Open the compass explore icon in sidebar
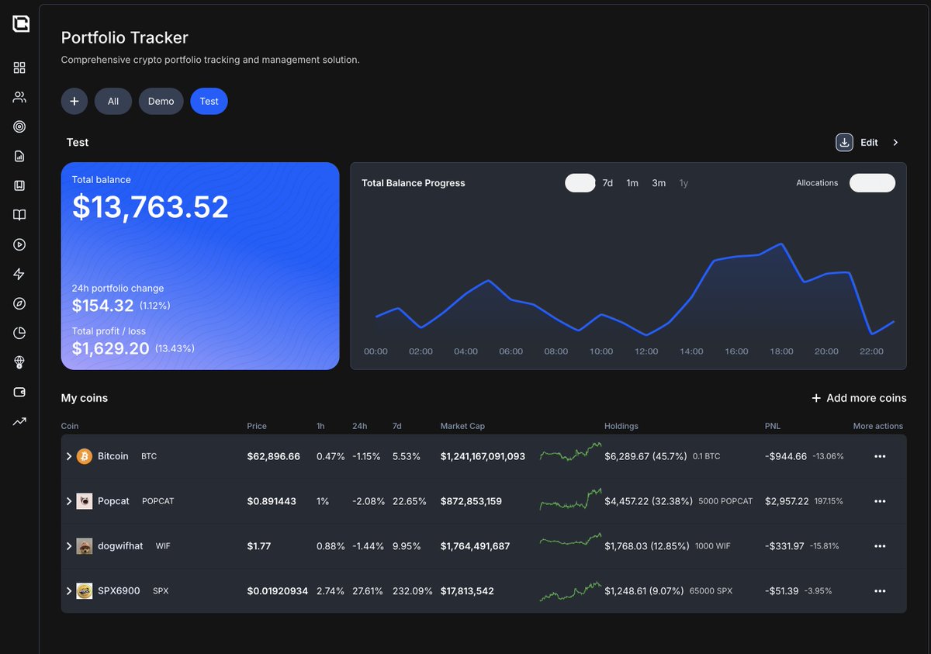Viewport: 931px width, 654px height. tap(19, 303)
